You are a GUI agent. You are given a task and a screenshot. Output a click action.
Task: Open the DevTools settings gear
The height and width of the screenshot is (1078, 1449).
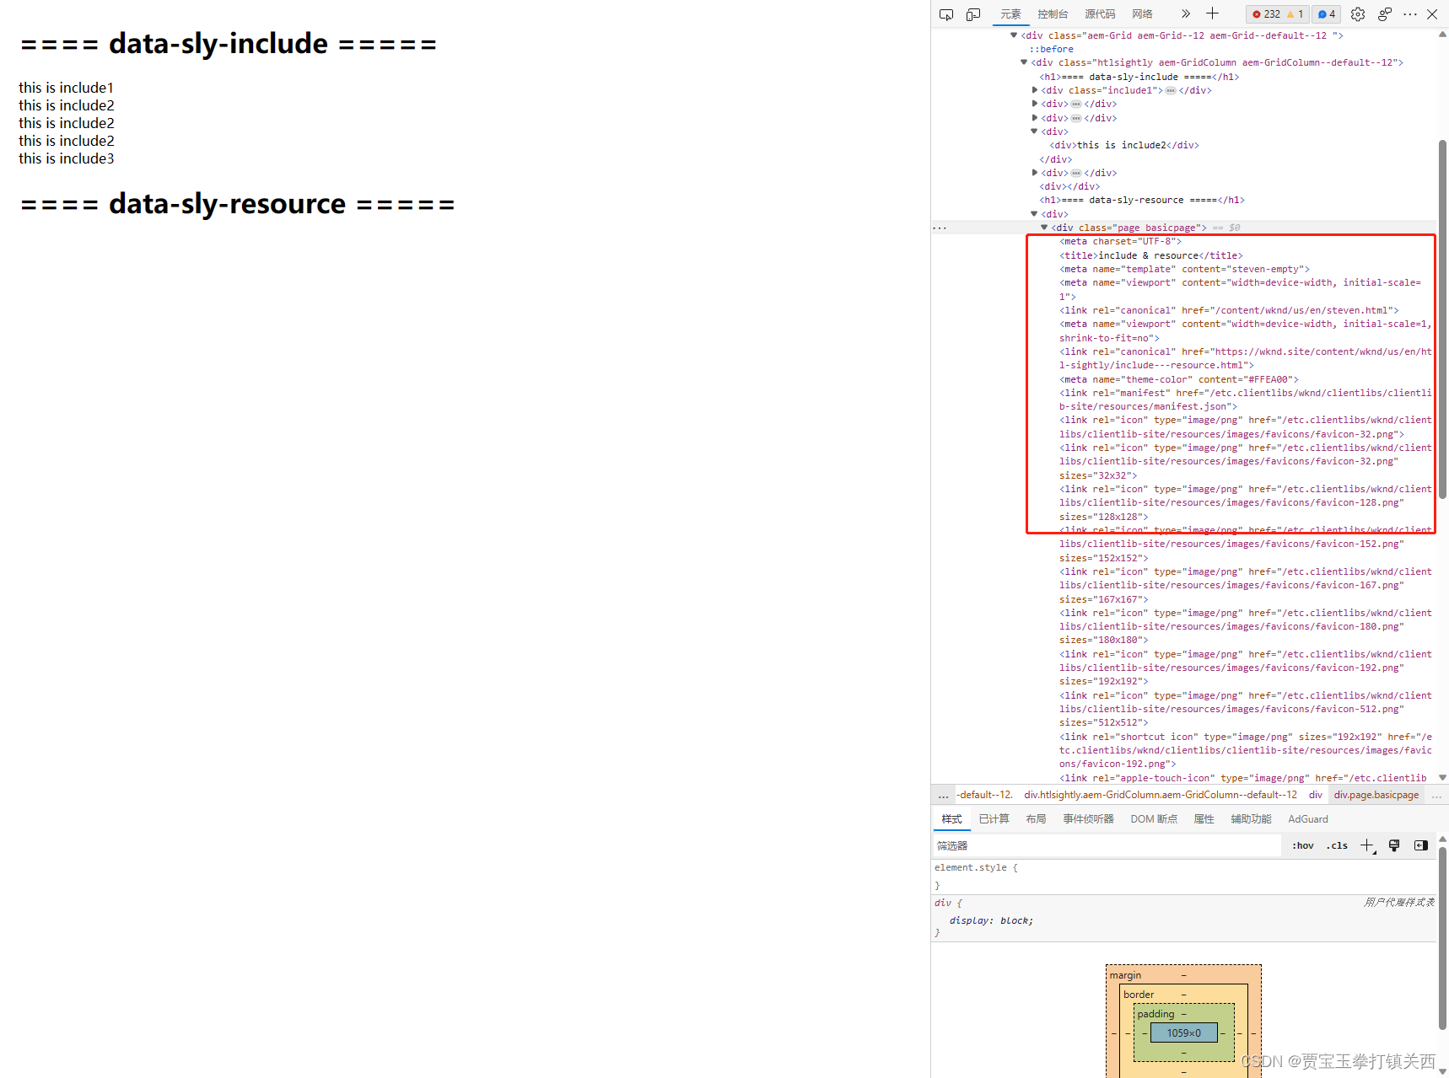(1357, 13)
